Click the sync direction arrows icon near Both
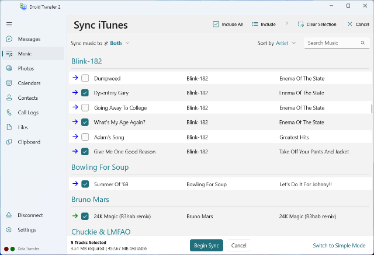Image resolution: width=374 pixels, height=255 pixels. tap(106, 43)
